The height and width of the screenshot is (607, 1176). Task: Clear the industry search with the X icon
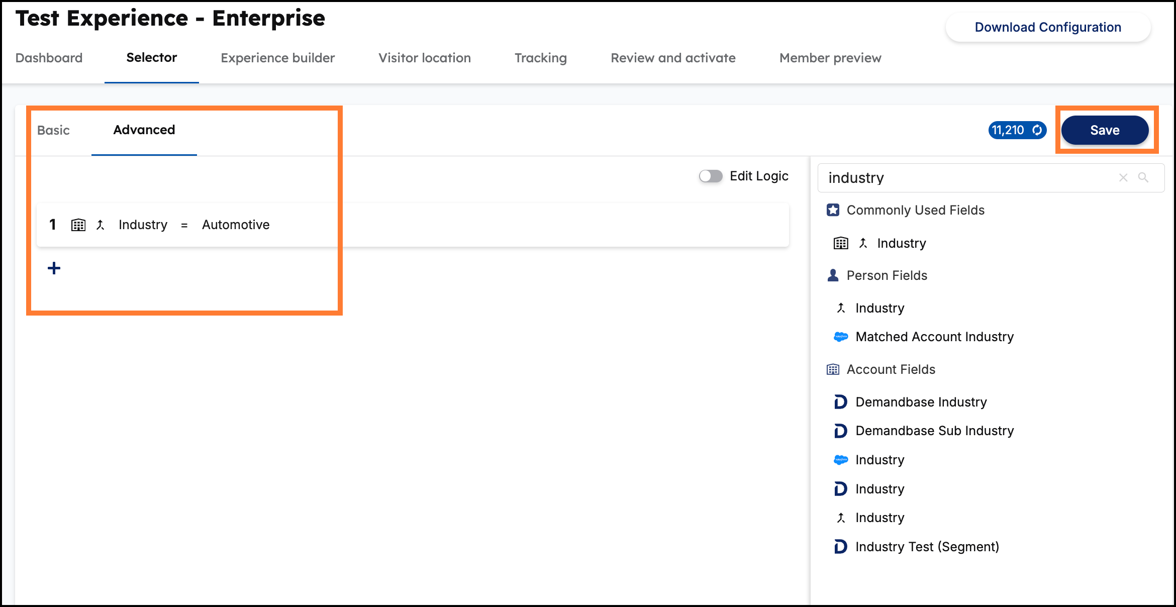[1124, 178]
